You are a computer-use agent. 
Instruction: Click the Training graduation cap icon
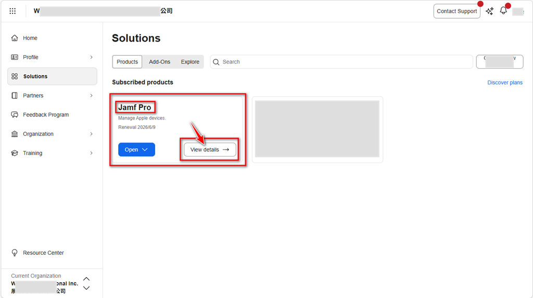pyautogui.click(x=15, y=153)
